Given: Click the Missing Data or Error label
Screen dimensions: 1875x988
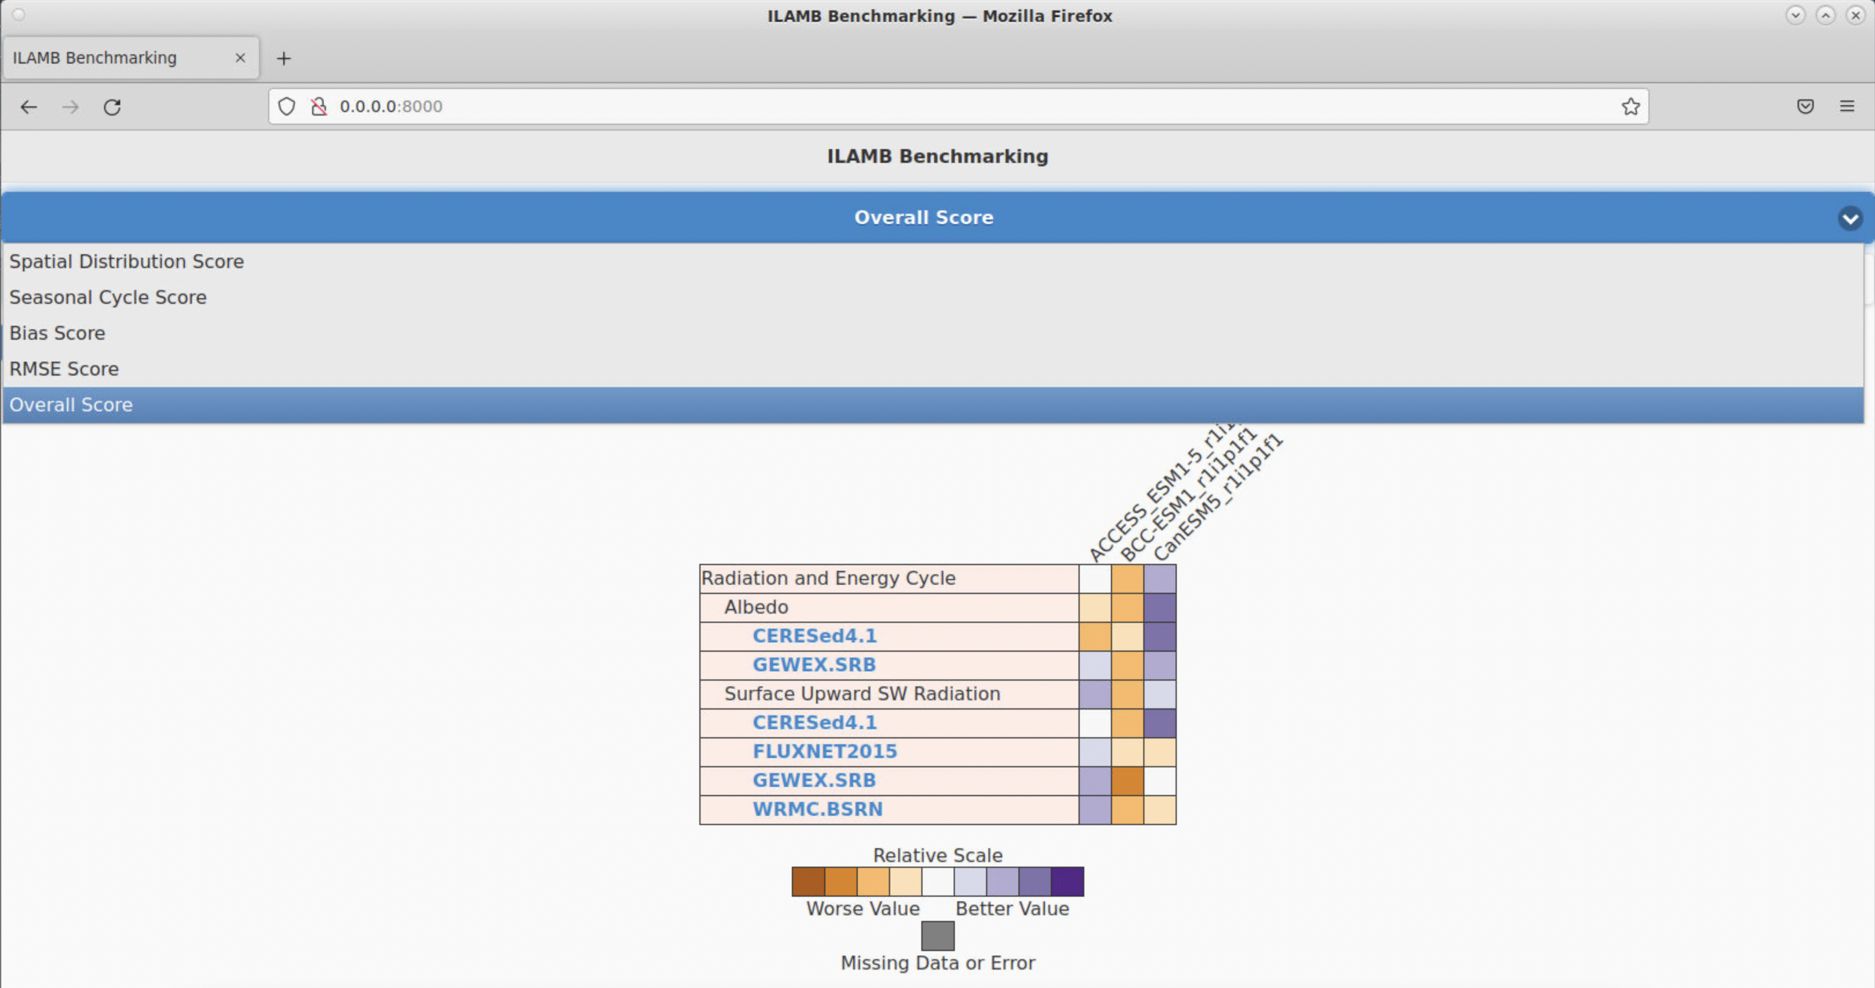Looking at the screenshot, I should 937,963.
